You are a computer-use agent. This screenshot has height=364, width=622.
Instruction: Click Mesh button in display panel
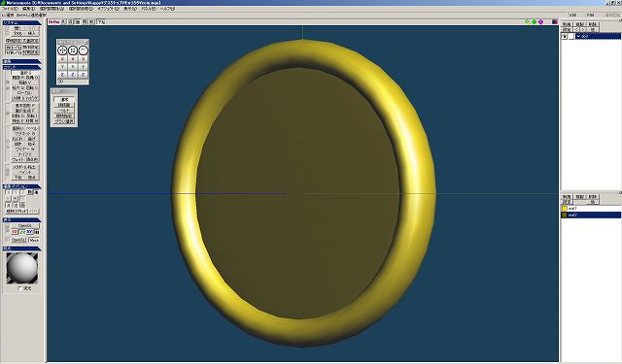tap(34, 240)
